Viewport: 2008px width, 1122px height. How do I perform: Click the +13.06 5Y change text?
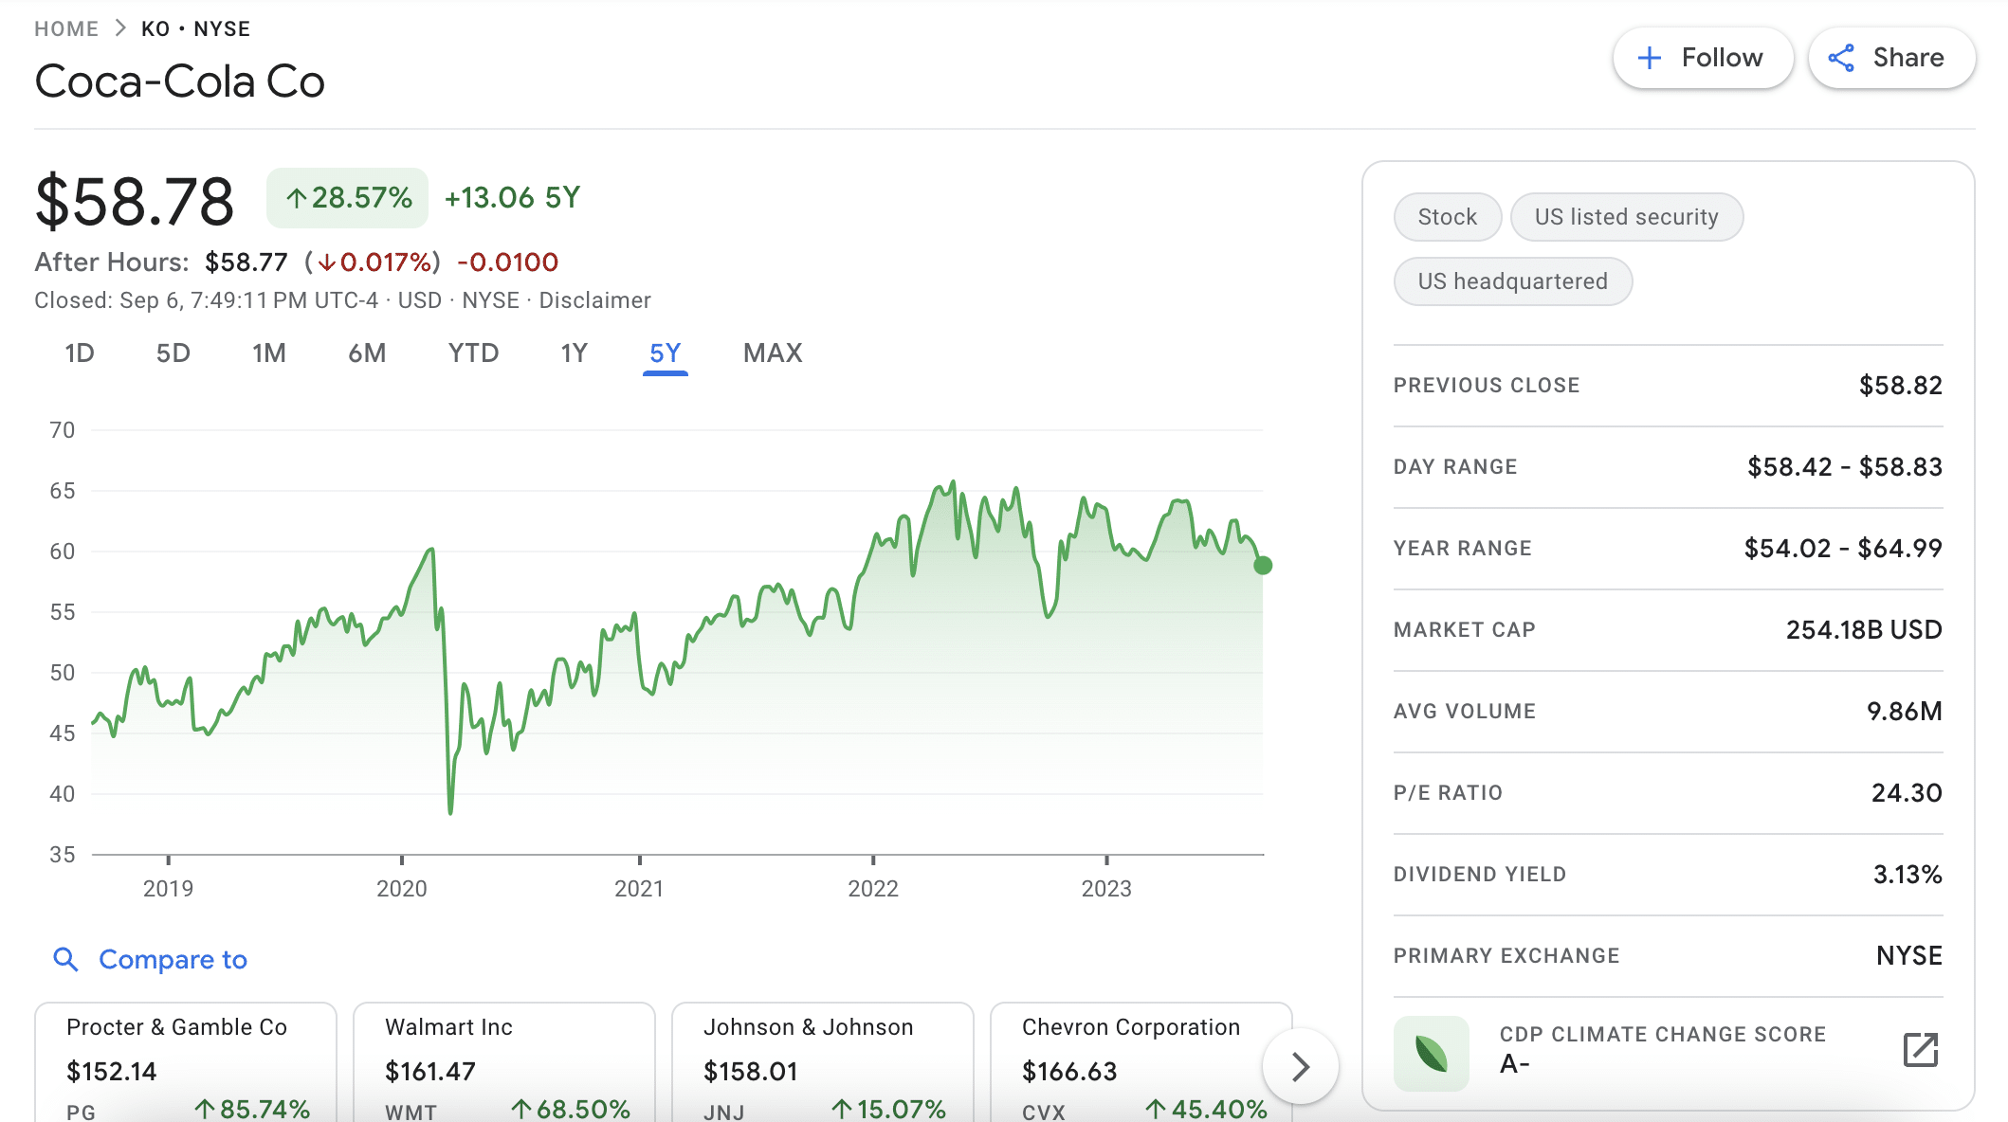(x=512, y=198)
